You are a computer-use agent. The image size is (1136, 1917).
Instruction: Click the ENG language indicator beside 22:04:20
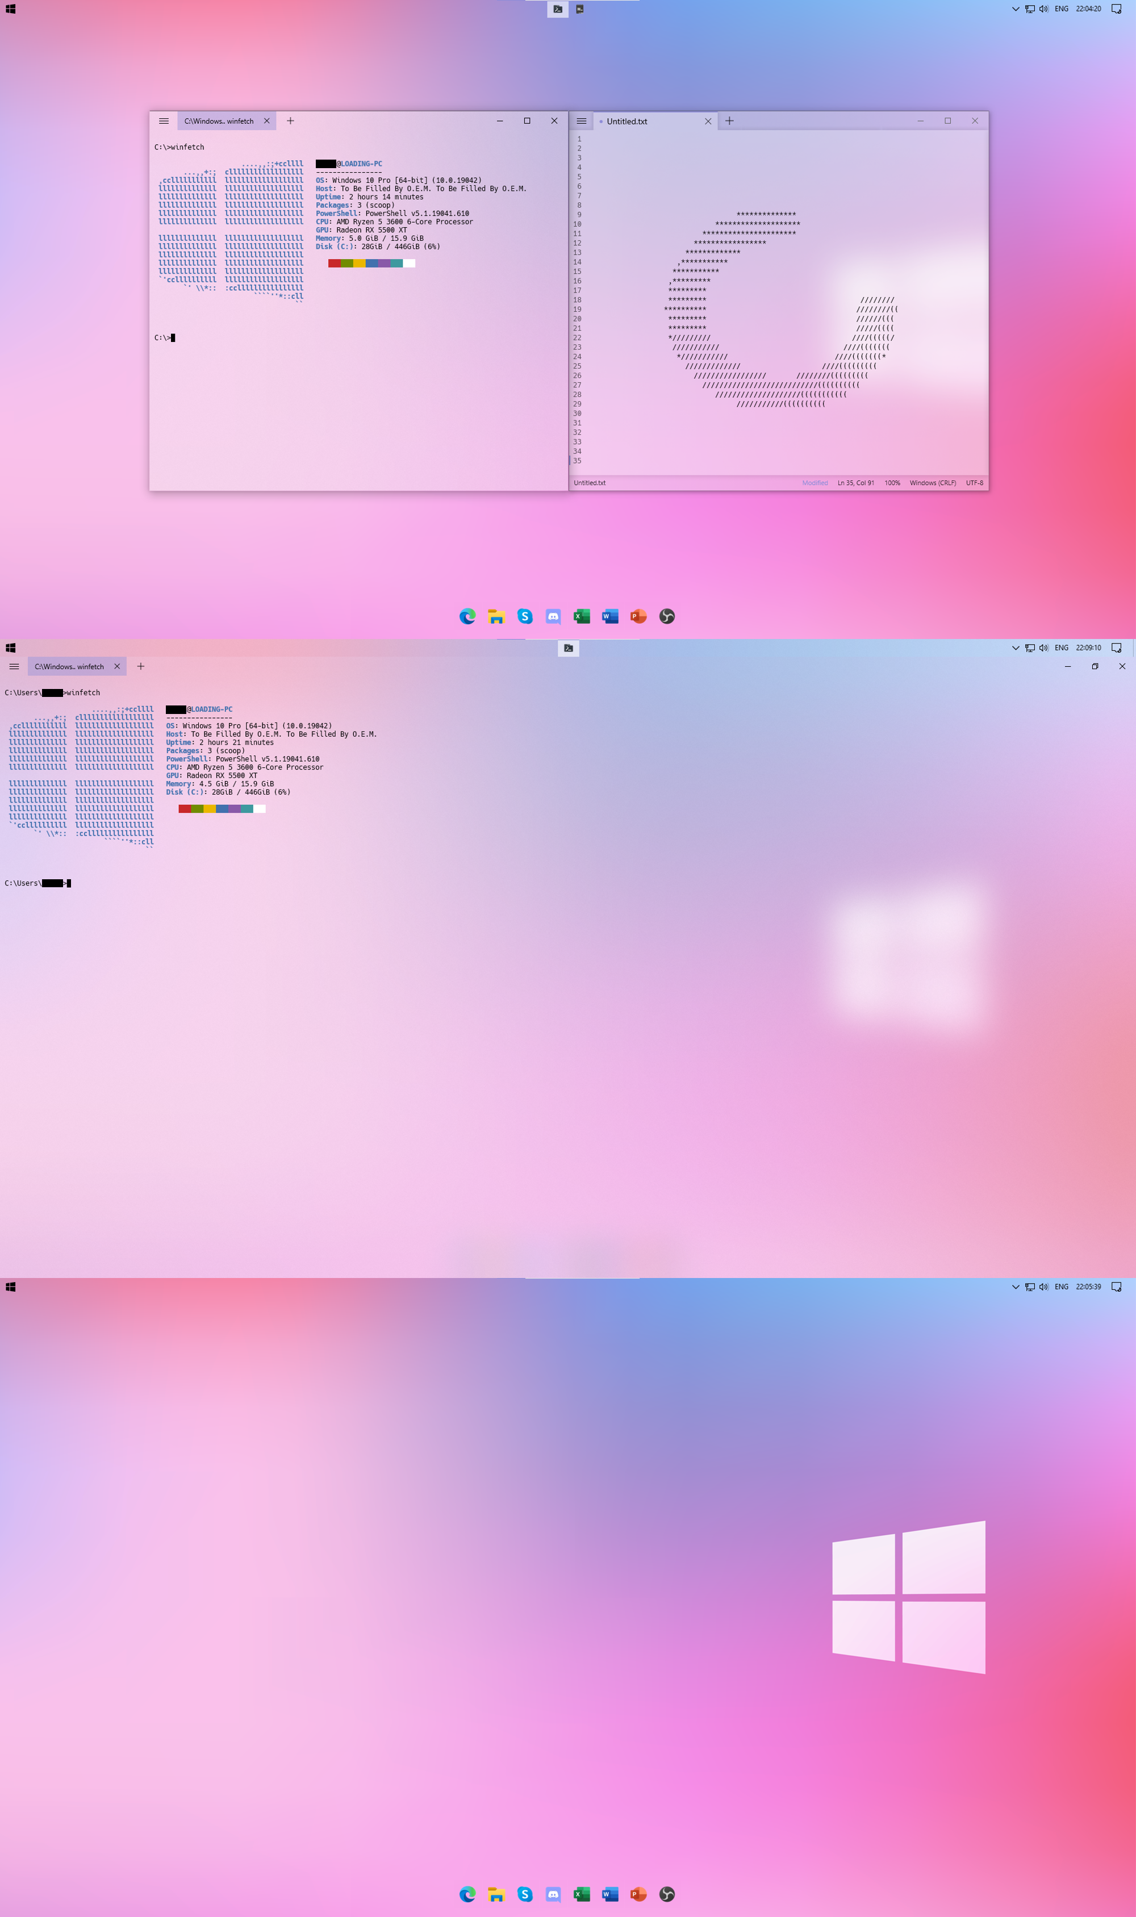(1061, 9)
